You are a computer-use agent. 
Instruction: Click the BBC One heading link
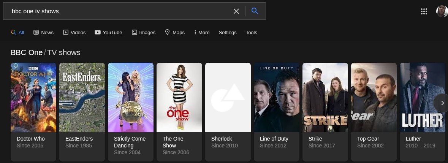(x=27, y=52)
